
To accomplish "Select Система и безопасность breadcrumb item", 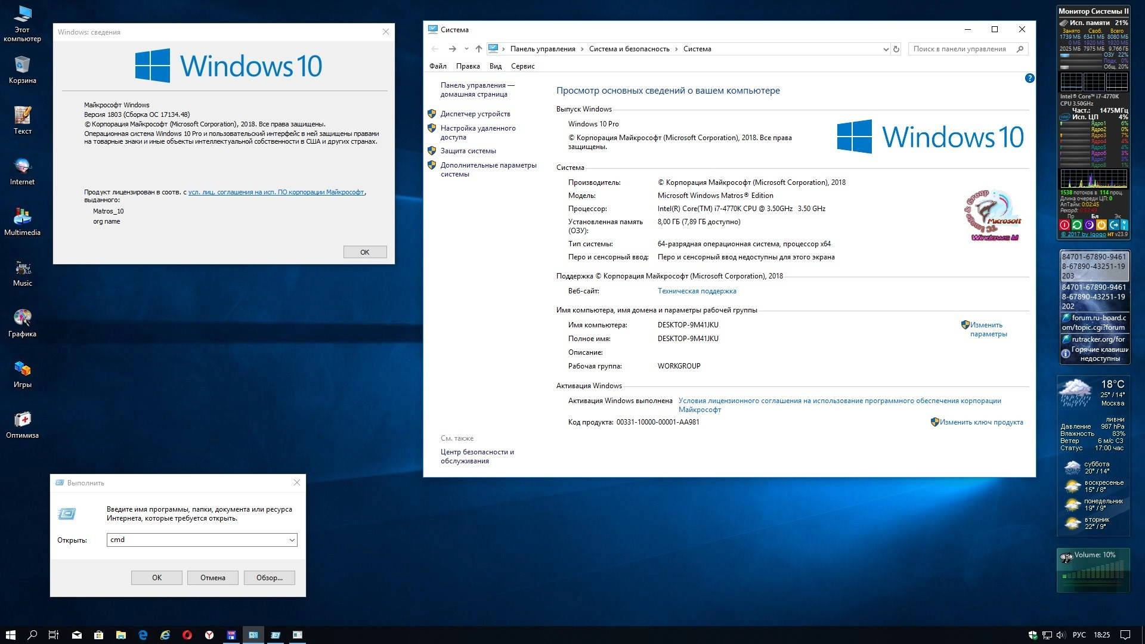I will (x=629, y=49).
